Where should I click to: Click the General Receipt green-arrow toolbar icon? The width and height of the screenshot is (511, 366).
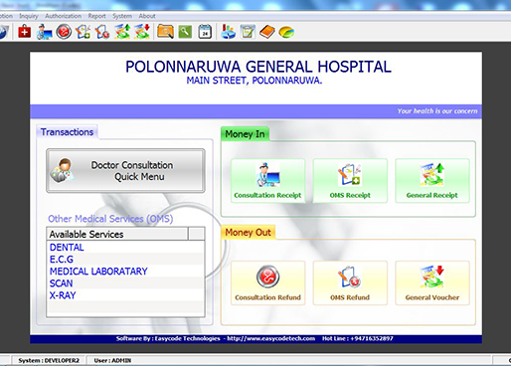pos(122,32)
